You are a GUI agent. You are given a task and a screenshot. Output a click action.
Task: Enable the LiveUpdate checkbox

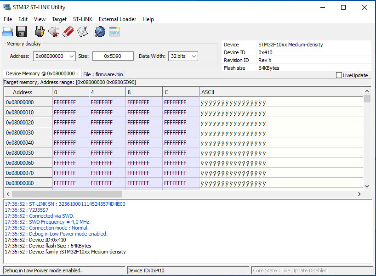click(339, 75)
